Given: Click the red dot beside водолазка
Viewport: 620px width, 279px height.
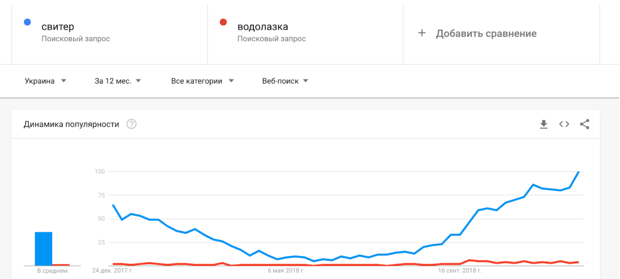Looking at the screenshot, I should (x=223, y=22).
